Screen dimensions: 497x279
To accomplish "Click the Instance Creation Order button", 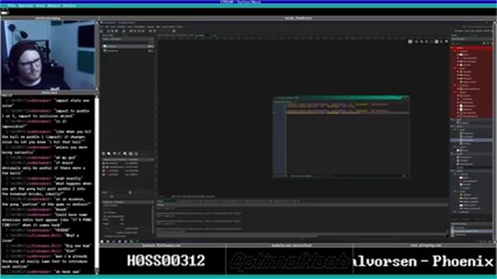I will (127, 232).
